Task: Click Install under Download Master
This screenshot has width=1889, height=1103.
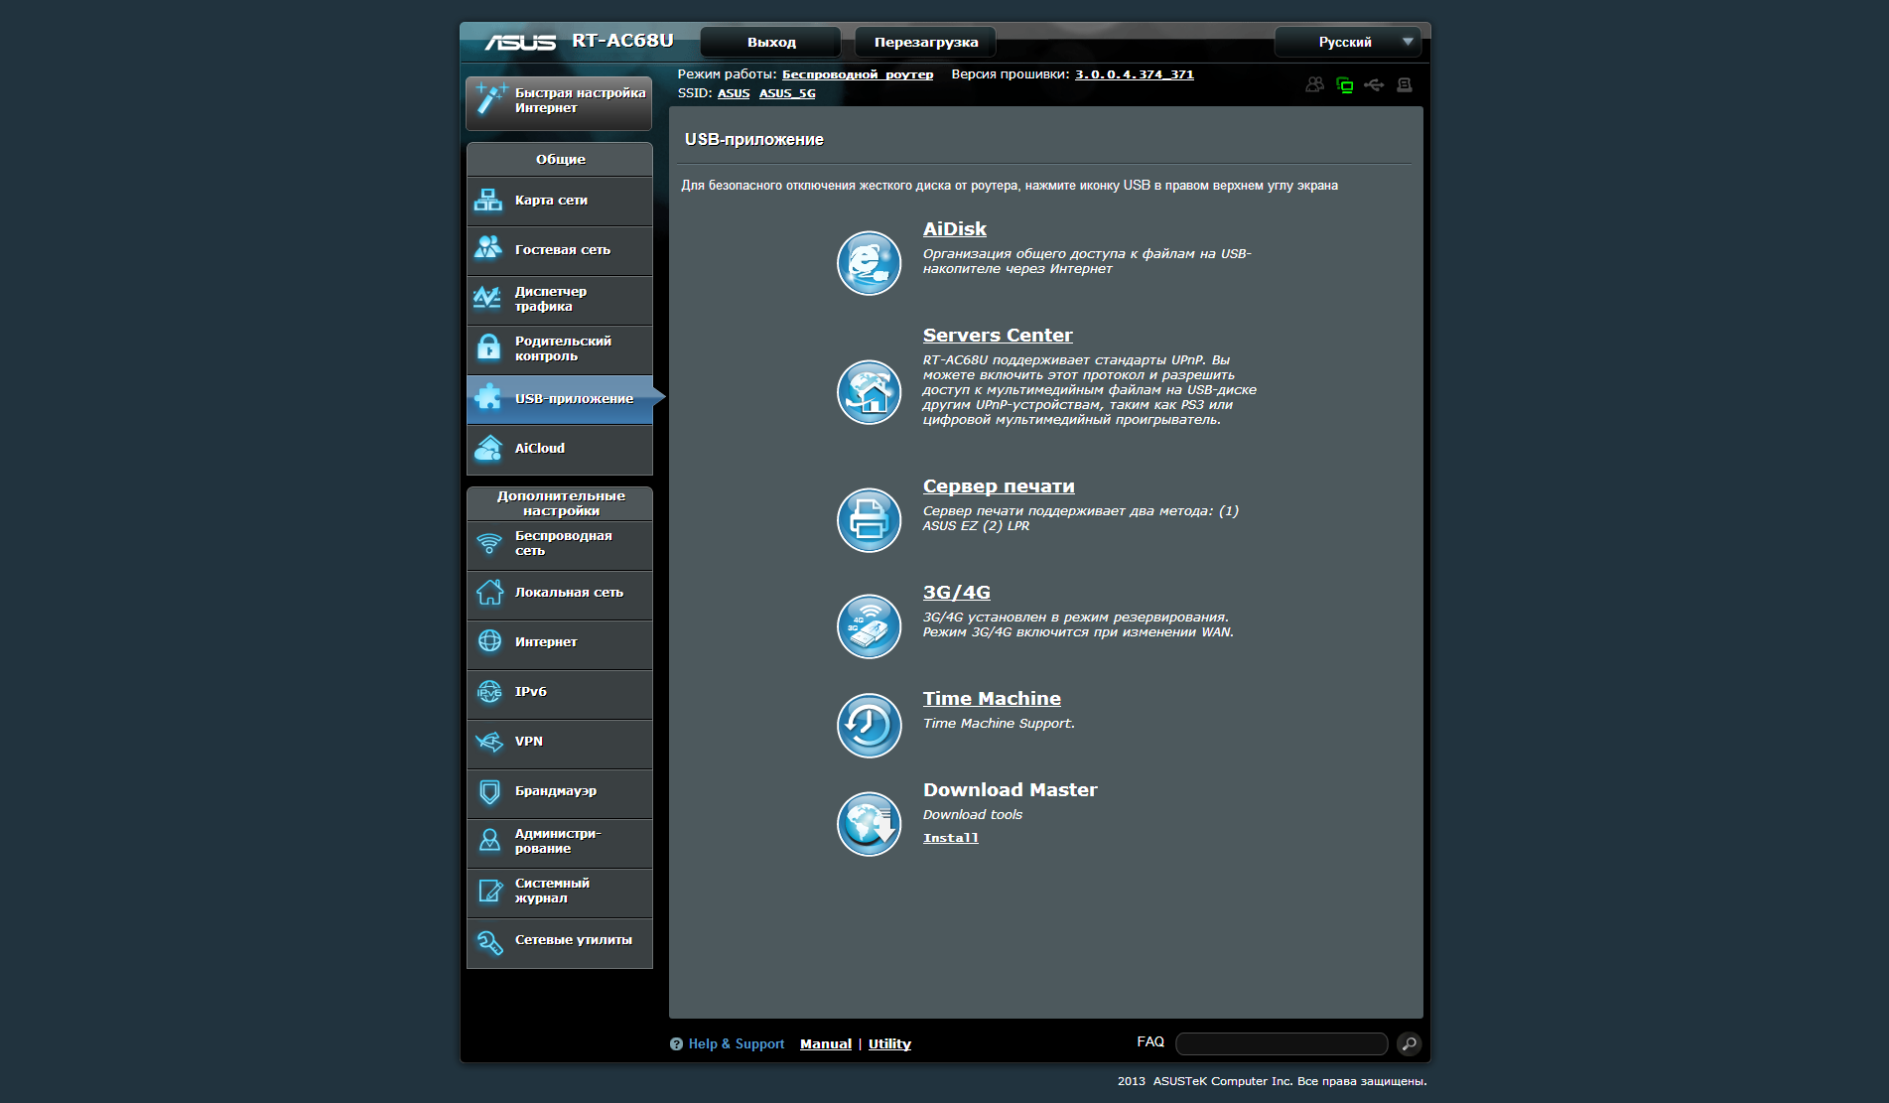Action: 950,838
